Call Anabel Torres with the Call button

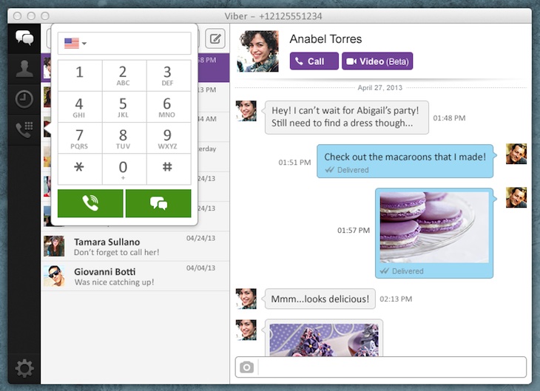pyautogui.click(x=314, y=61)
